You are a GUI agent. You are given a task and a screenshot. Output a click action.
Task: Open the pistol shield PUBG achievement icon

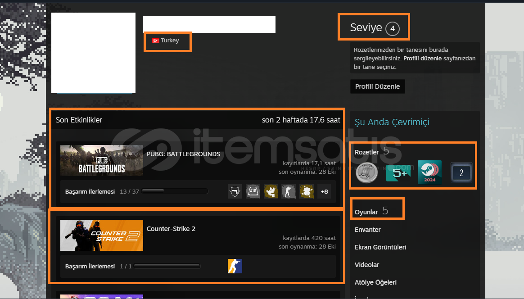point(235,192)
